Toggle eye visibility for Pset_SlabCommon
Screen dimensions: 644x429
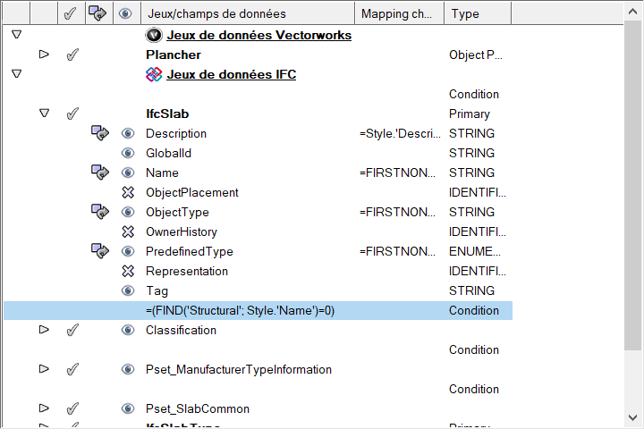coord(128,408)
